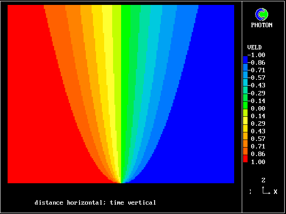This screenshot has height=214, width=286.
Task: Click the Z axis label
Action: tap(264, 181)
